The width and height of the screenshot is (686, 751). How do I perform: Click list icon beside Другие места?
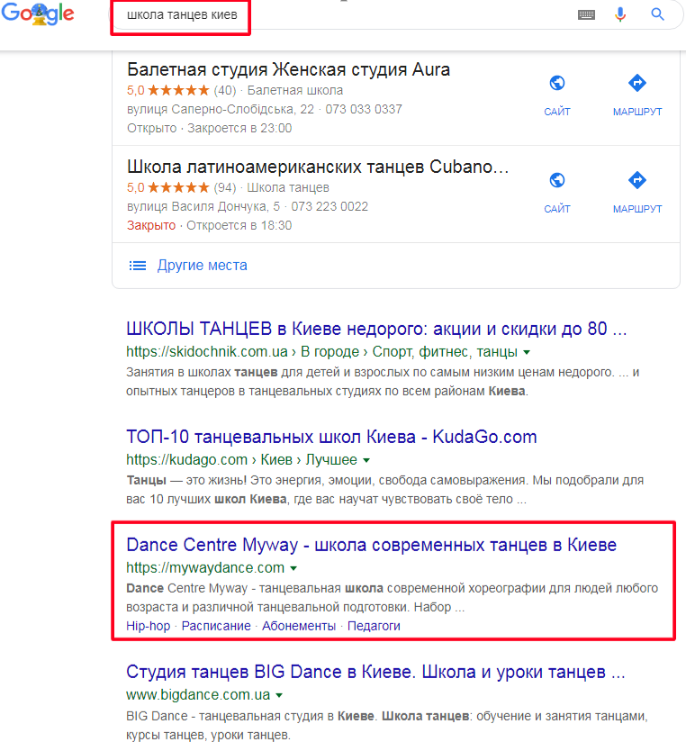[x=138, y=266]
